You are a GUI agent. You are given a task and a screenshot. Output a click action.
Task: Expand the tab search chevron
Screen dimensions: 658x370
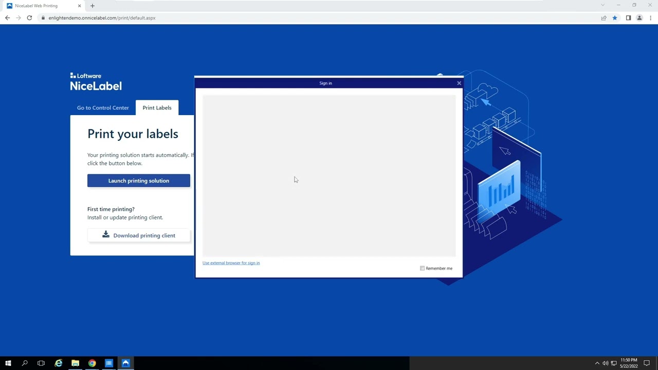(x=602, y=5)
